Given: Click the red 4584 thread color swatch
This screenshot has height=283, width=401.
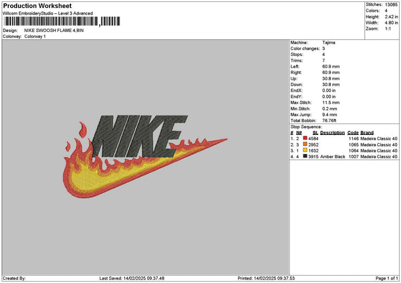Looking at the screenshot, I should (x=305, y=138).
